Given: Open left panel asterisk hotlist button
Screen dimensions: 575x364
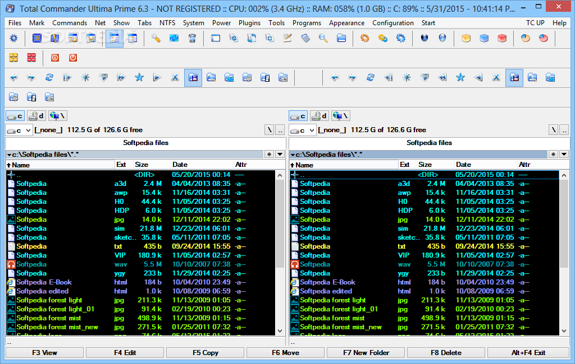Looking at the screenshot, I should (x=270, y=155).
